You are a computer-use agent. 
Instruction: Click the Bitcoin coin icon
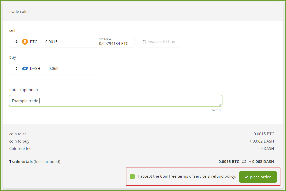pyautogui.click(x=25, y=42)
